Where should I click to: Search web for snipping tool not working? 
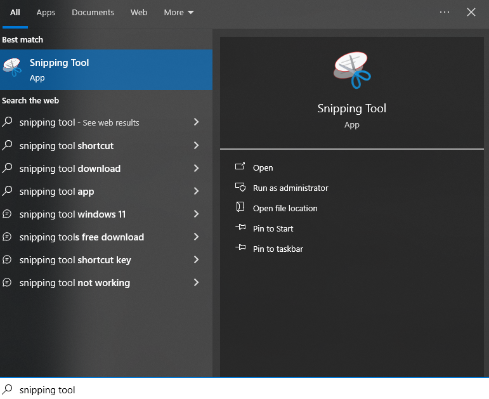point(75,283)
